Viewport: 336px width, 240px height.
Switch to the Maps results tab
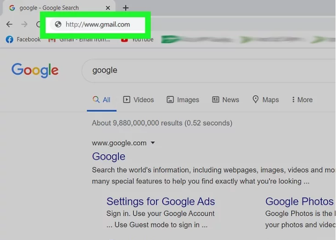(x=266, y=100)
